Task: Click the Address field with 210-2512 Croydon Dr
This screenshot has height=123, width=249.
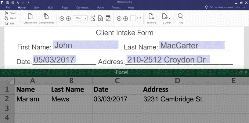Action: (168, 59)
